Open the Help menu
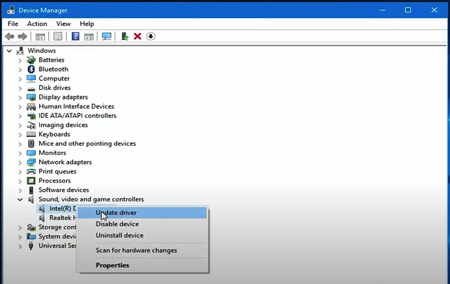 (x=87, y=24)
